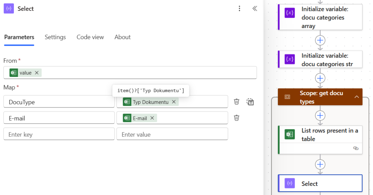Viewport: 373px width, 195px height.
Task: Switch to the Parameters tab
Action: point(19,37)
